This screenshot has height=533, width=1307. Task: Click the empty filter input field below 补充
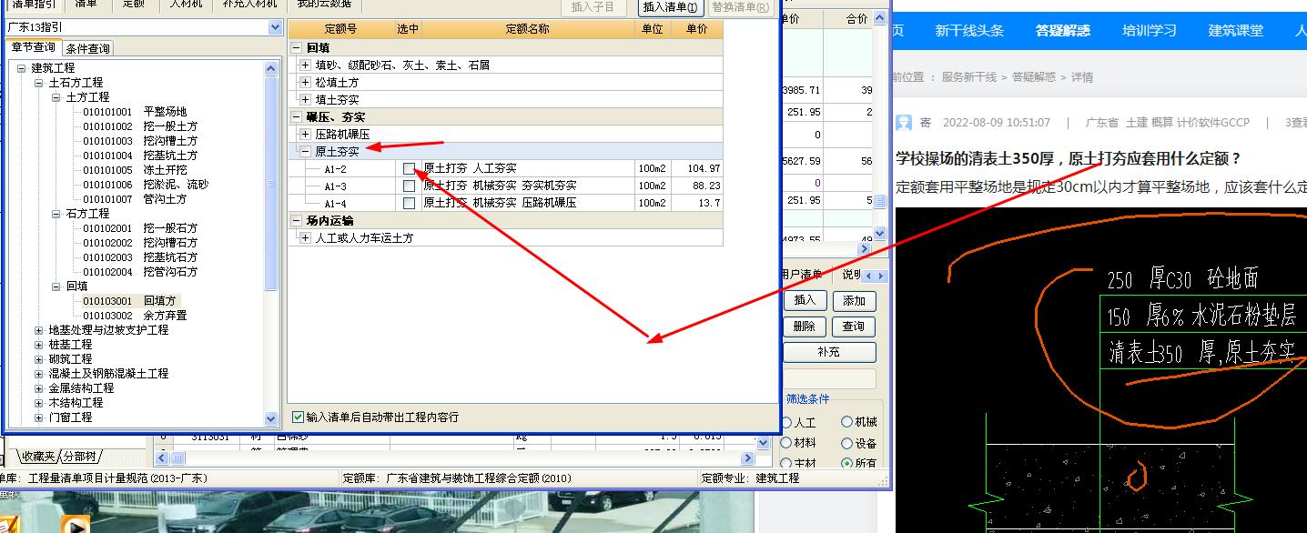[x=829, y=378]
